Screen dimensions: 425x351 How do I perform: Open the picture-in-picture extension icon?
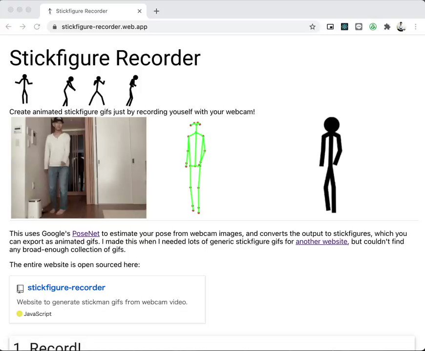click(x=330, y=27)
